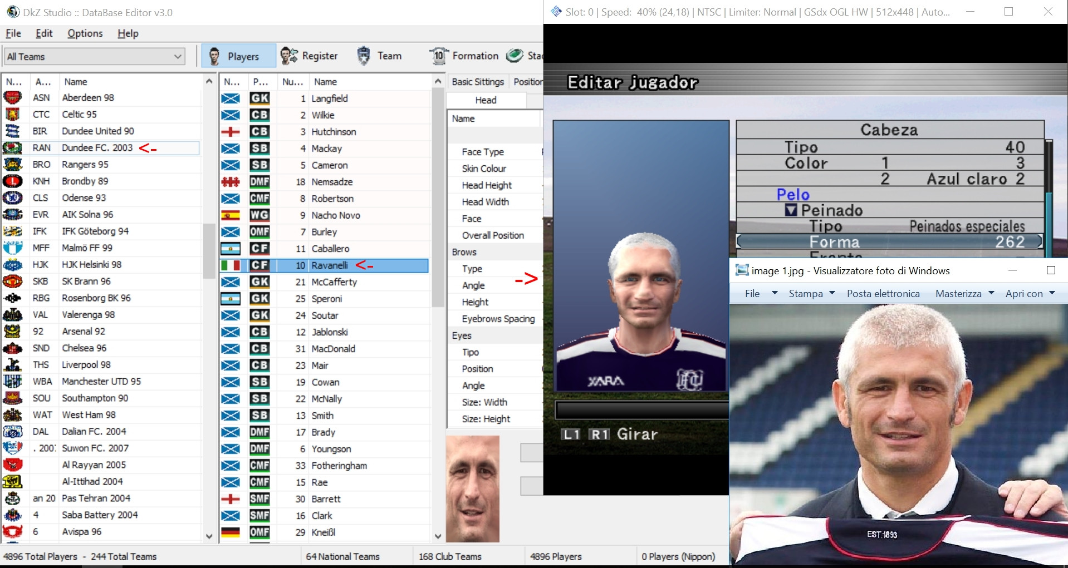The width and height of the screenshot is (1068, 568).
Task: Click the Al Rayyan 2005 team badge
Action: (x=12, y=465)
